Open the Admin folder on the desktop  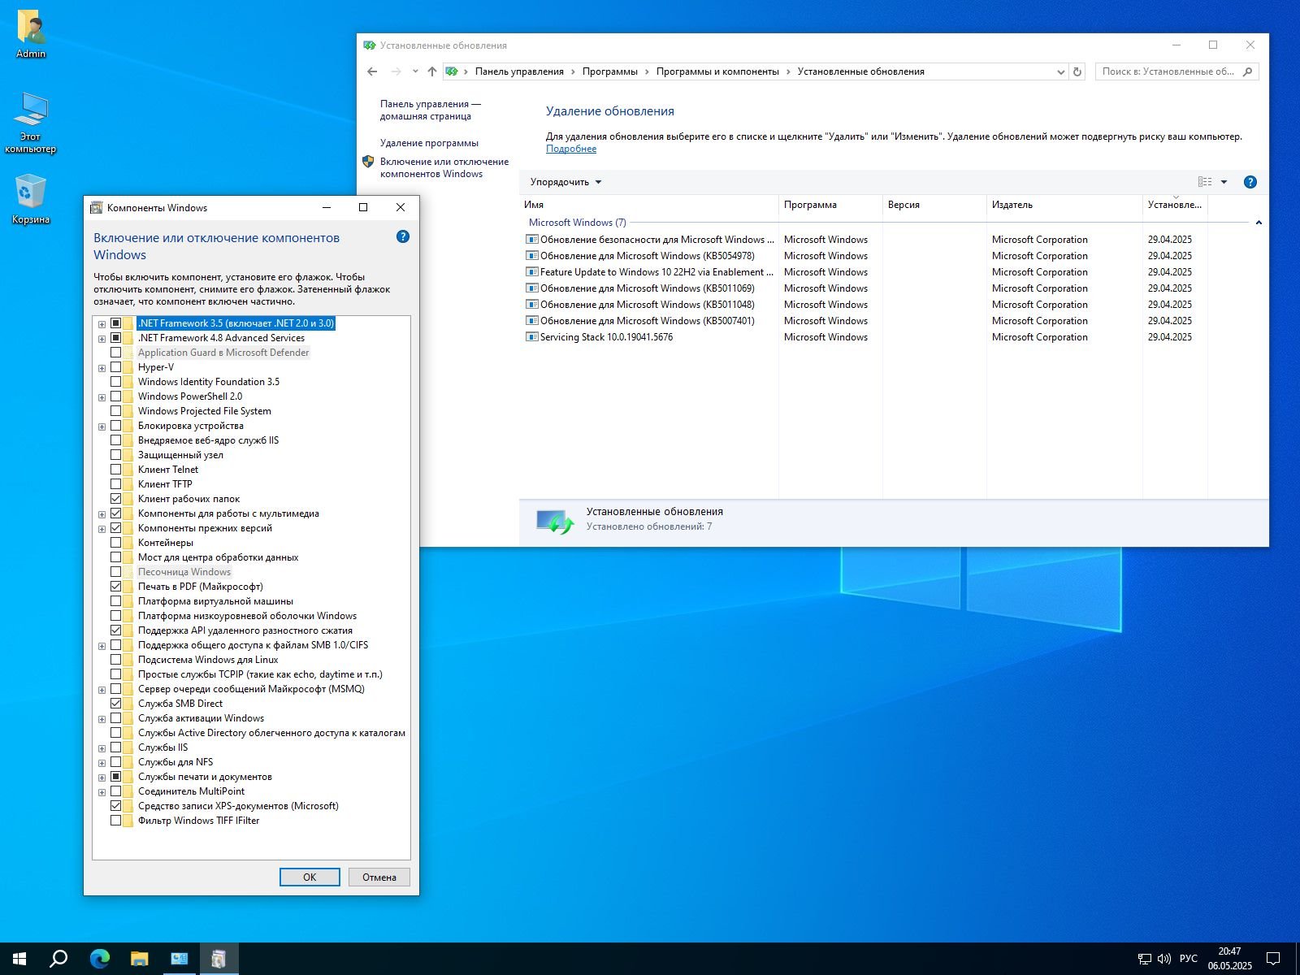click(x=31, y=34)
